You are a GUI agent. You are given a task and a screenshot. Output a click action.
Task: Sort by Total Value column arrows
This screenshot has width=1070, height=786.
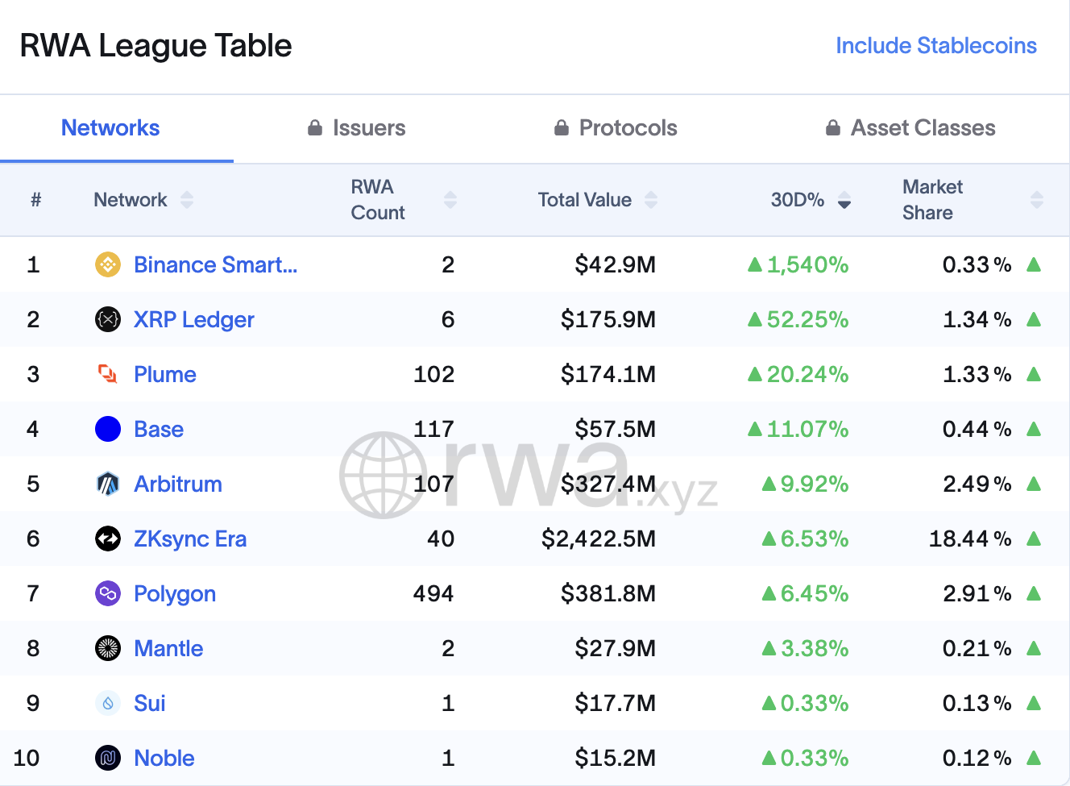pyautogui.click(x=651, y=200)
